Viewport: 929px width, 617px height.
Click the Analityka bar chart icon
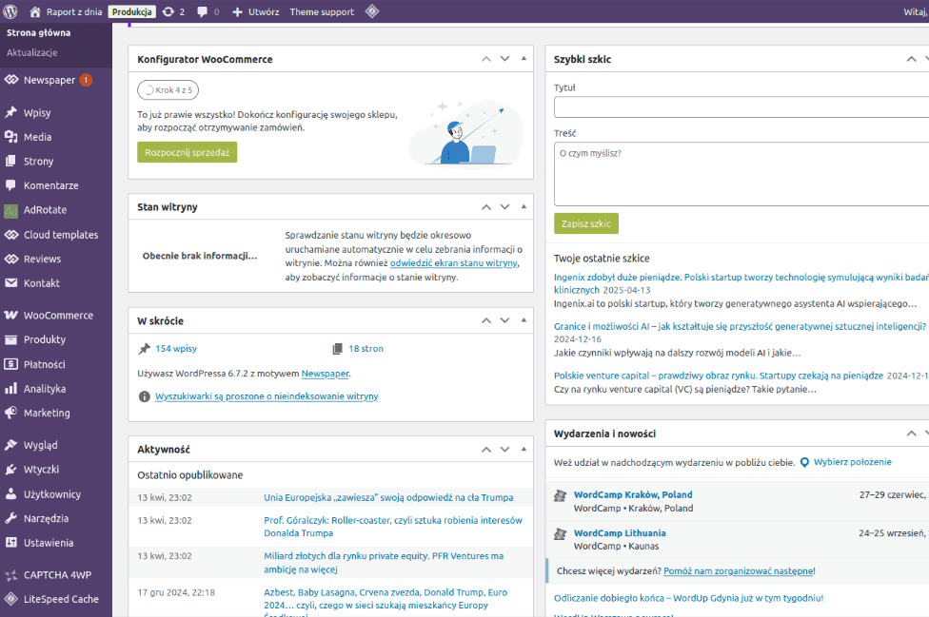(11, 389)
